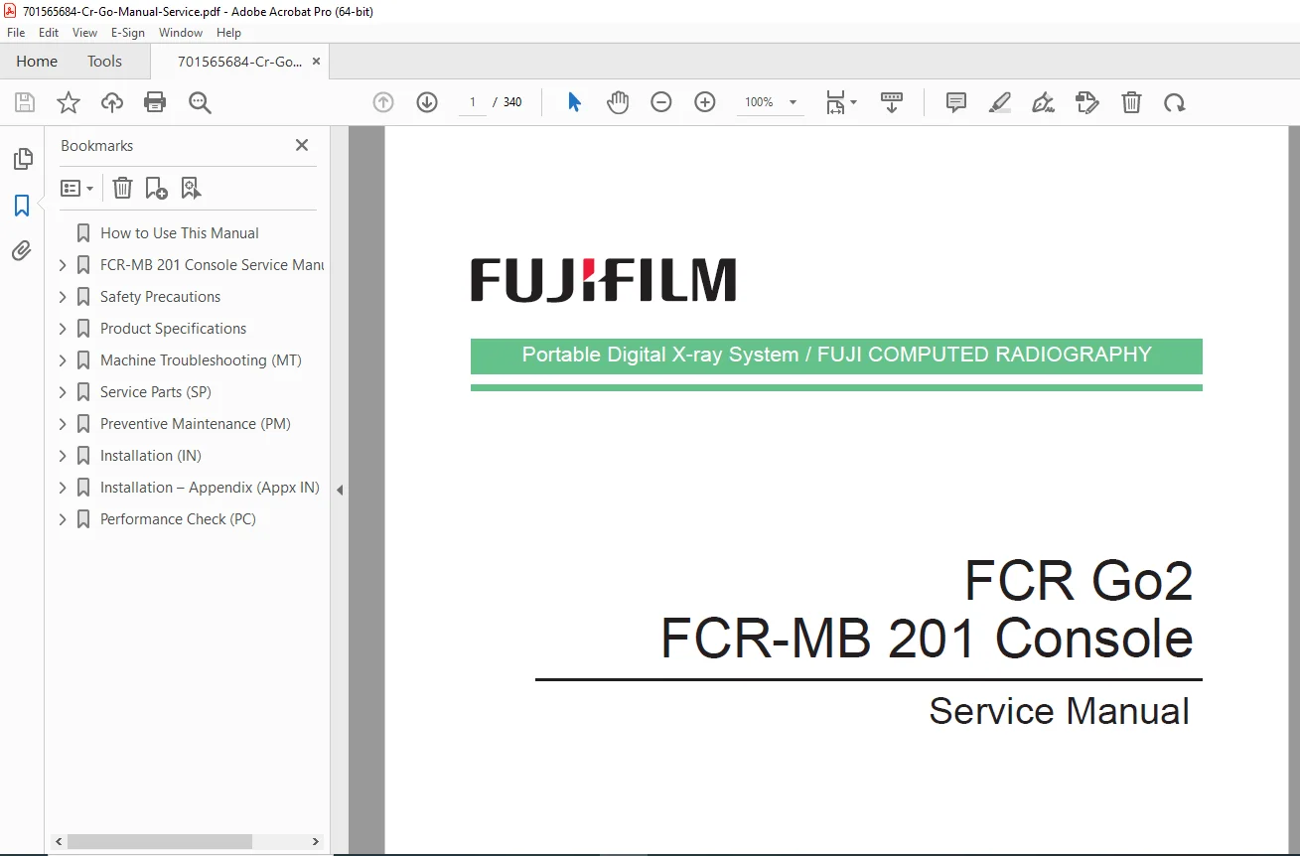Open the Service Parts (SP) bookmark
The height and width of the screenshot is (856, 1300).
click(156, 392)
